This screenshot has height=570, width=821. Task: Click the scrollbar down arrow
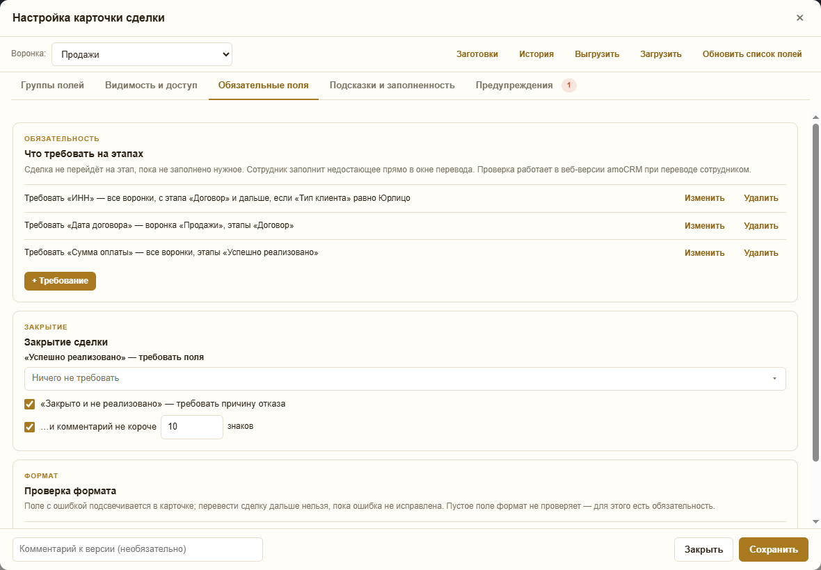click(815, 521)
